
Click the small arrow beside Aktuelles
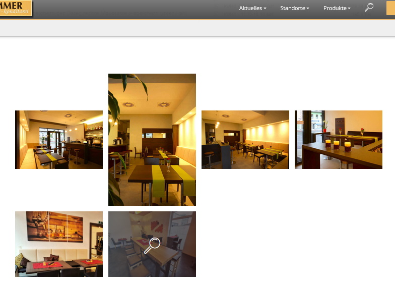[x=265, y=9]
